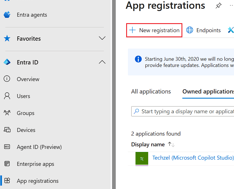Pin the App registrations page
234x189 pixels.
(218, 6)
